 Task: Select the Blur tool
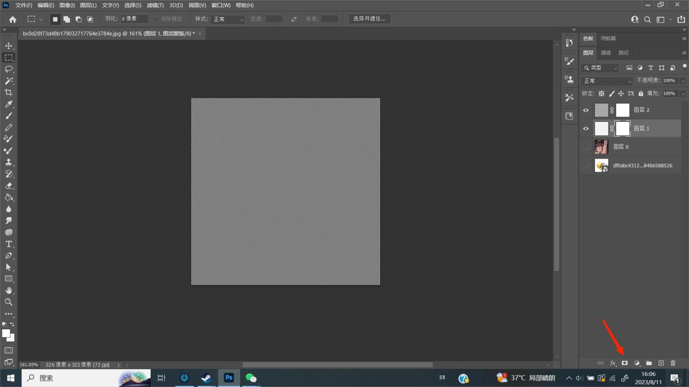9,209
